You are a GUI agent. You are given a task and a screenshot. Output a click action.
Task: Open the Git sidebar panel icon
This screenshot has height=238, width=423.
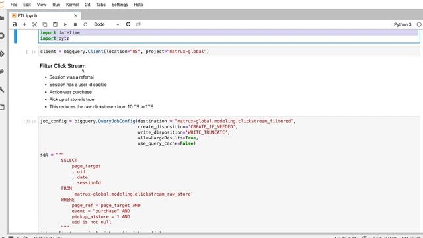[x=2, y=54]
